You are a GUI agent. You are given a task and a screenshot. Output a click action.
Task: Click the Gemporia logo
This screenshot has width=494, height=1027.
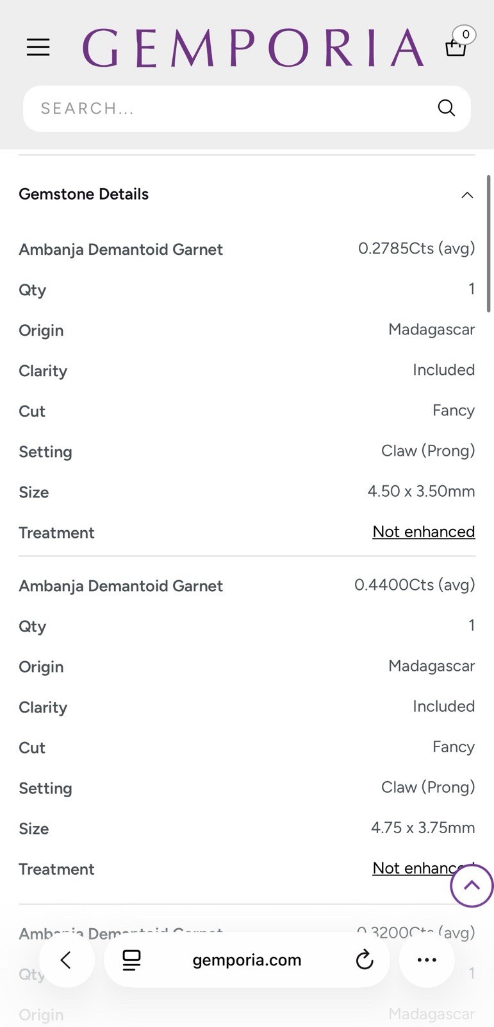(x=253, y=47)
